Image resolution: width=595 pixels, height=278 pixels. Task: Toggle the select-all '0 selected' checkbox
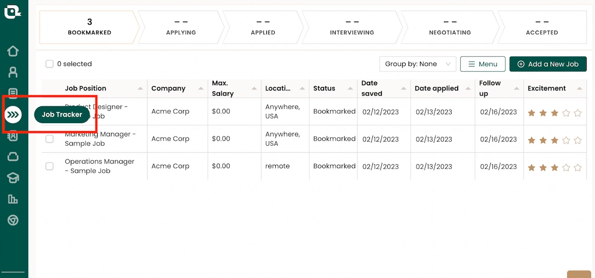50,64
